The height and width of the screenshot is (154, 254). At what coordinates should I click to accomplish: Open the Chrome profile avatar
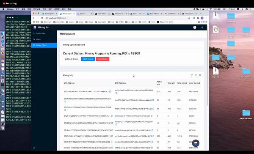pyautogui.click(x=202, y=18)
